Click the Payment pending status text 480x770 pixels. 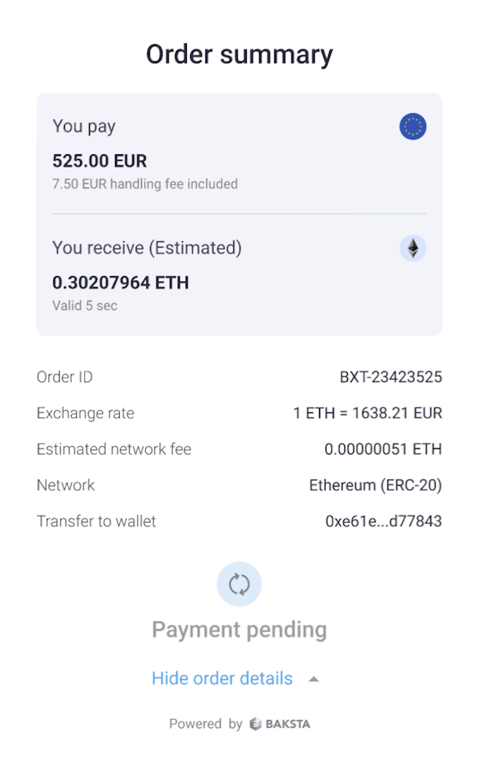pos(239,629)
